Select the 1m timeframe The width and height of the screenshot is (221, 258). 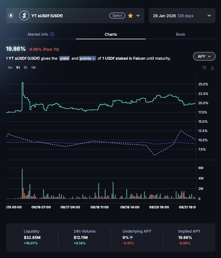(x=10, y=67)
